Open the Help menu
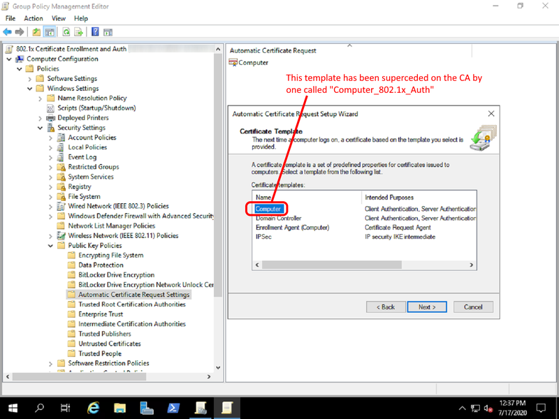Image resolution: width=559 pixels, height=419 pixels. coord(81,19)
